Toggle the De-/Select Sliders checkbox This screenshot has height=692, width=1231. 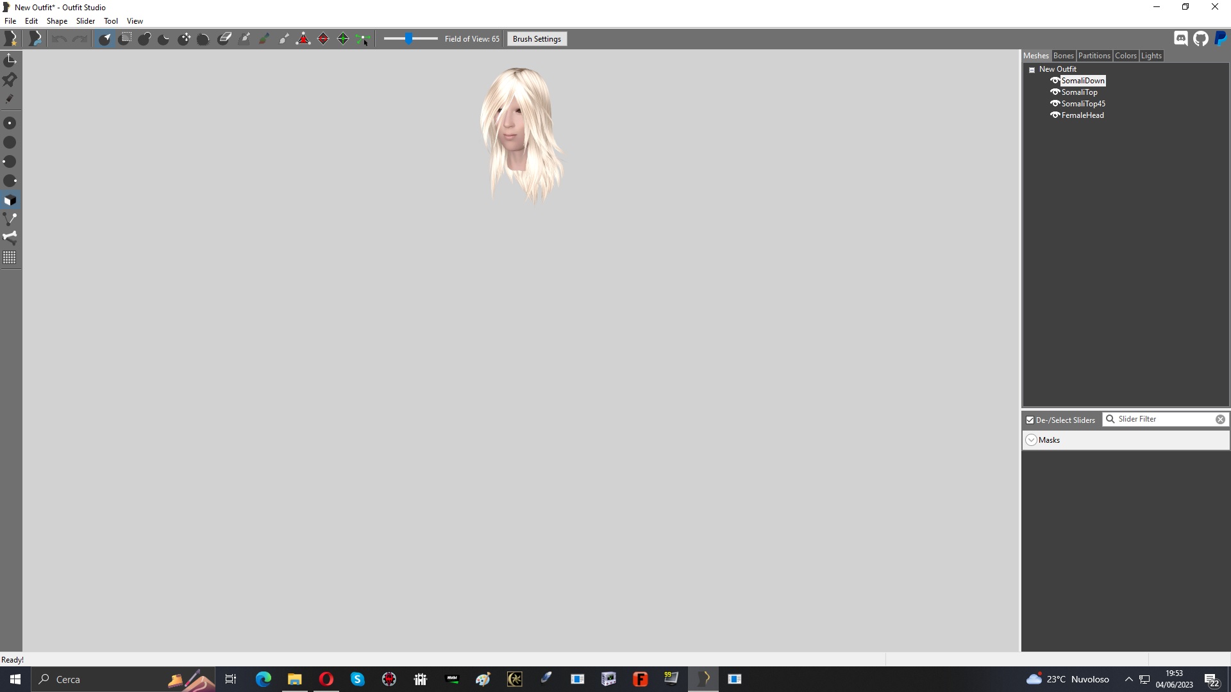click(x=1030, y=420)
